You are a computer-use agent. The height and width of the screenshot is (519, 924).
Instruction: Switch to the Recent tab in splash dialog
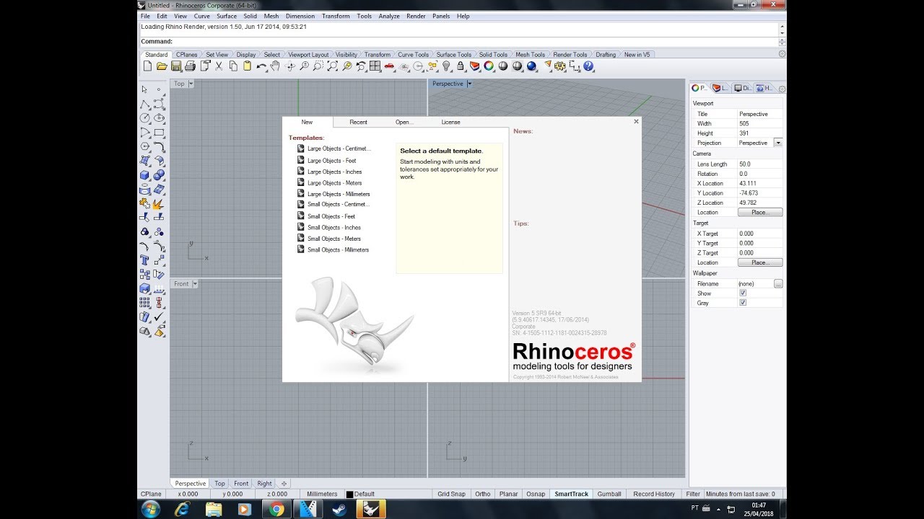[x=359, y=122]
